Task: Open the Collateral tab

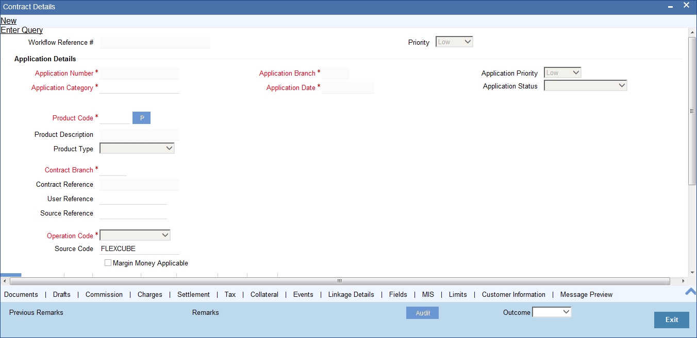Action: [264, 295]
